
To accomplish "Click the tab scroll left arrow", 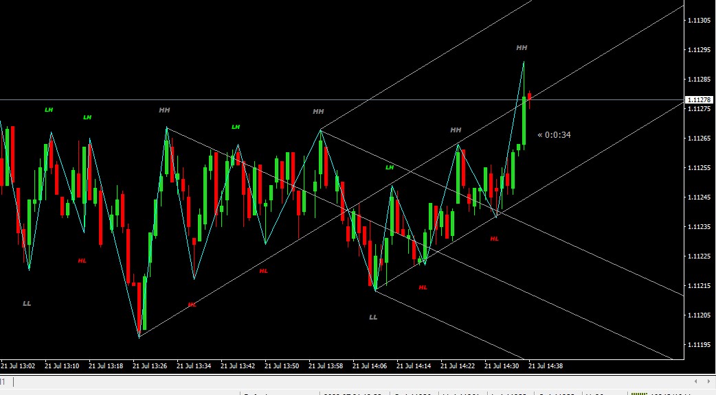I will (695, 381).
